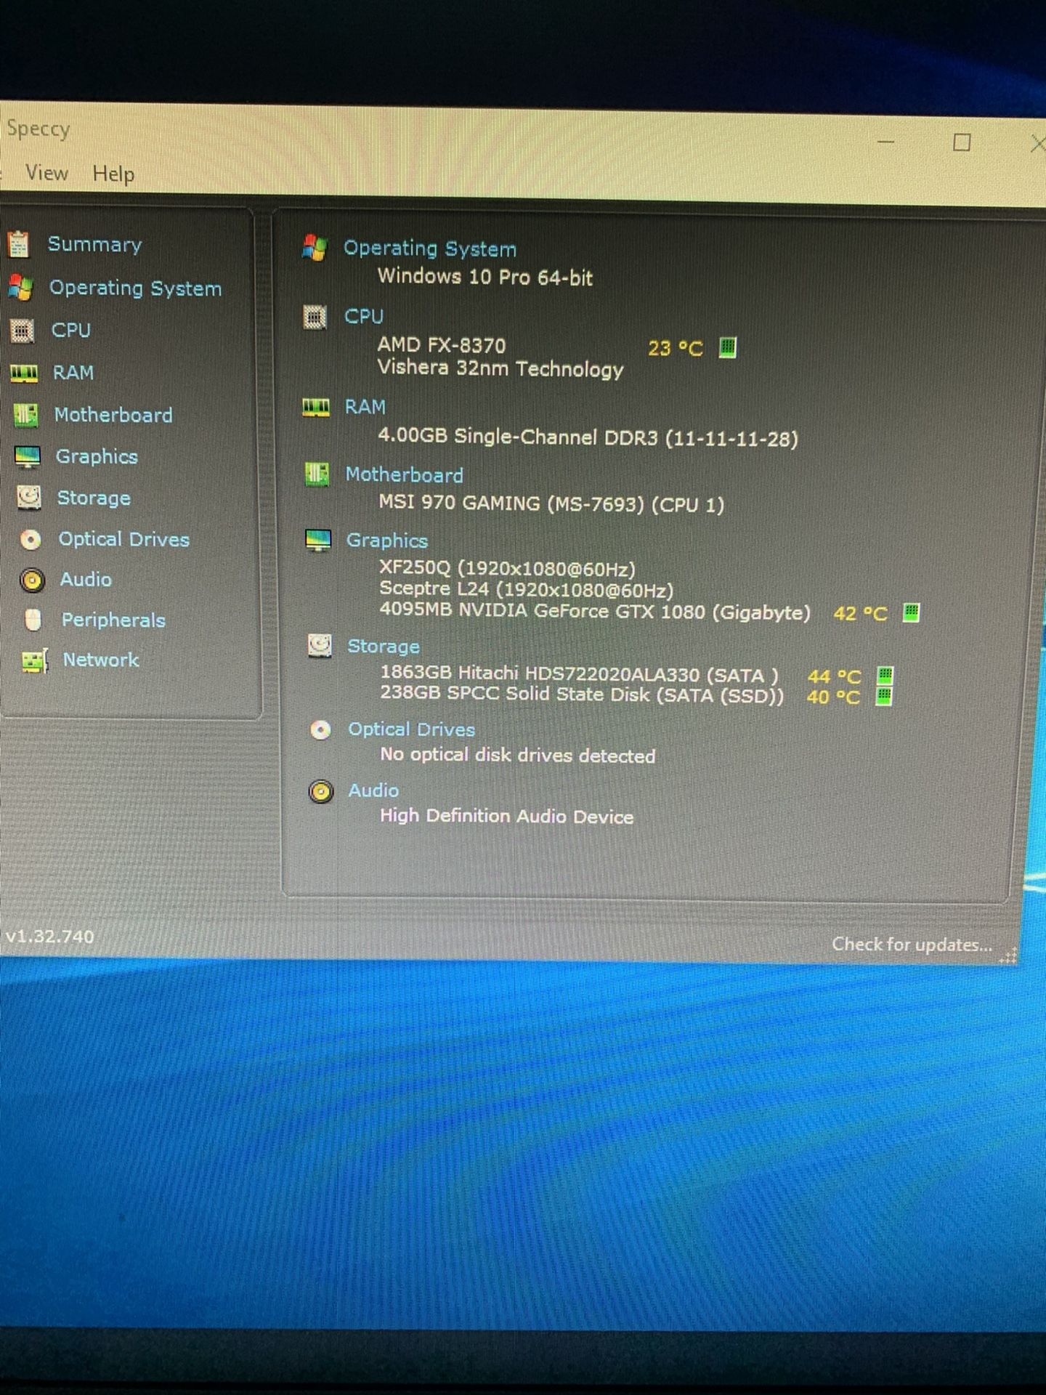Open the View menu
The height and width of the screenshot is (1395, 1046).
pyautogui.click(x=46, y=173)
